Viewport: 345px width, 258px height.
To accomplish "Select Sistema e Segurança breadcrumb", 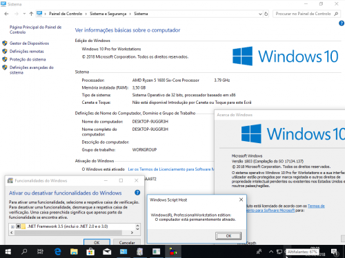I will click(x=108, y=14).
